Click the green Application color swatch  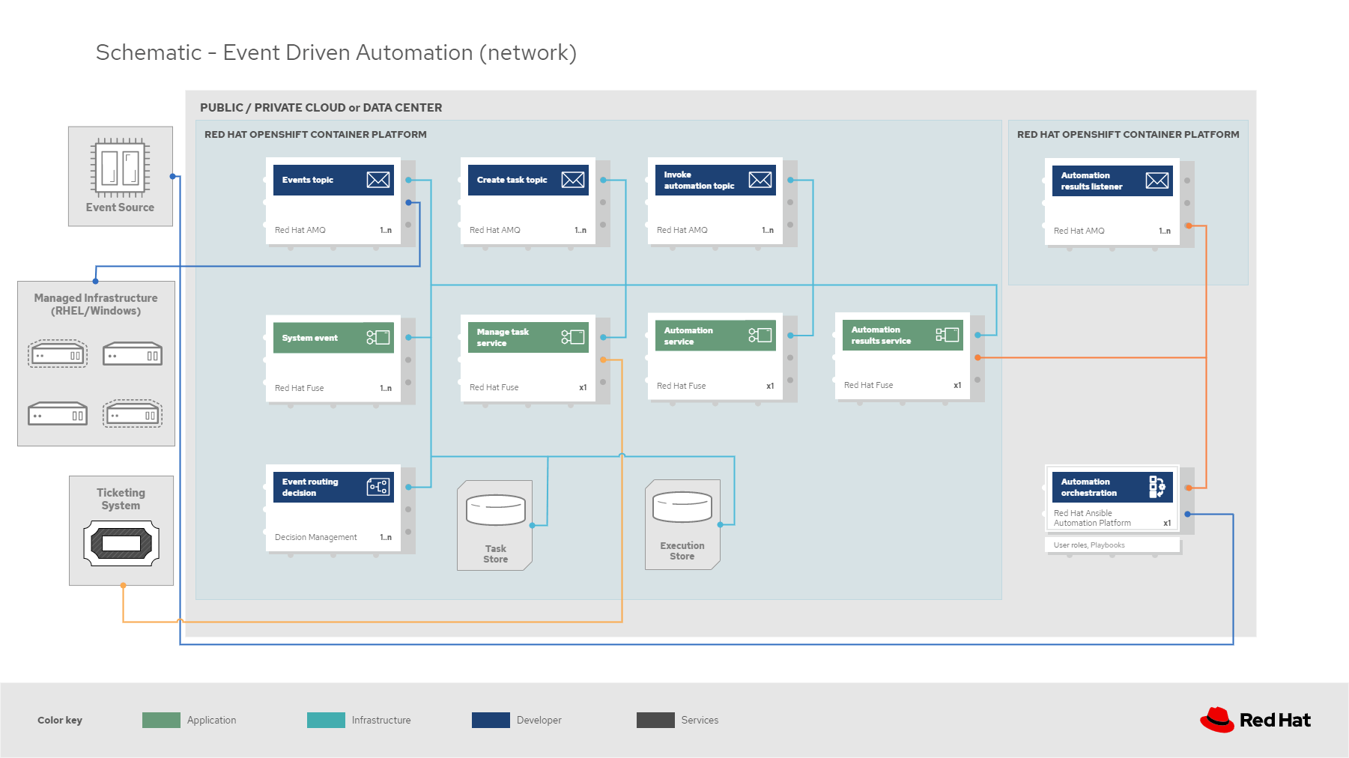[x=161, y=720]
